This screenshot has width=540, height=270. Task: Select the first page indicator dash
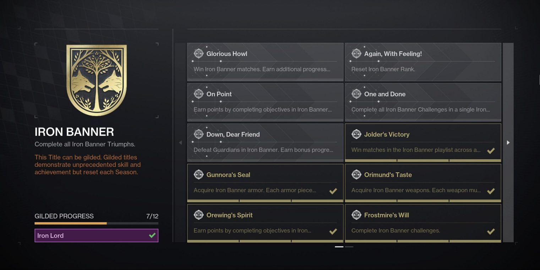339,247
